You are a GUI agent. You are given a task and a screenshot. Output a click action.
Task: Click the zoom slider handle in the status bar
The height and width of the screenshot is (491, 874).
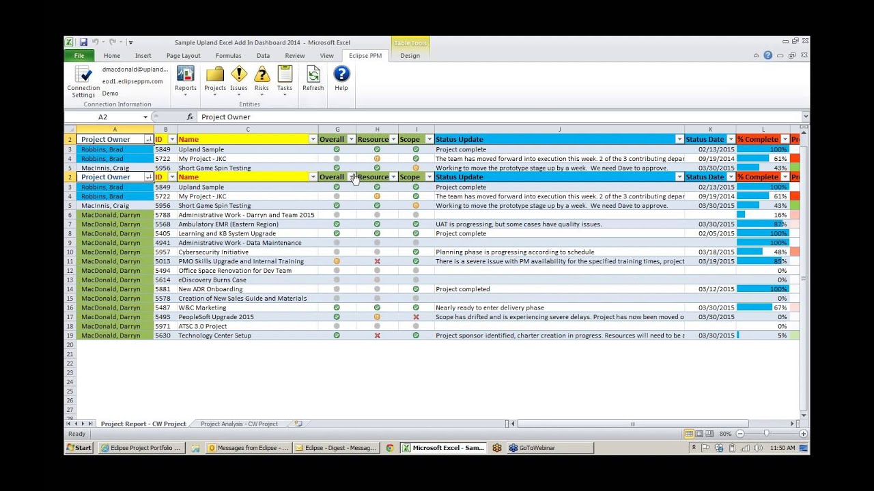pyautogui.click(x=766, y=434)
